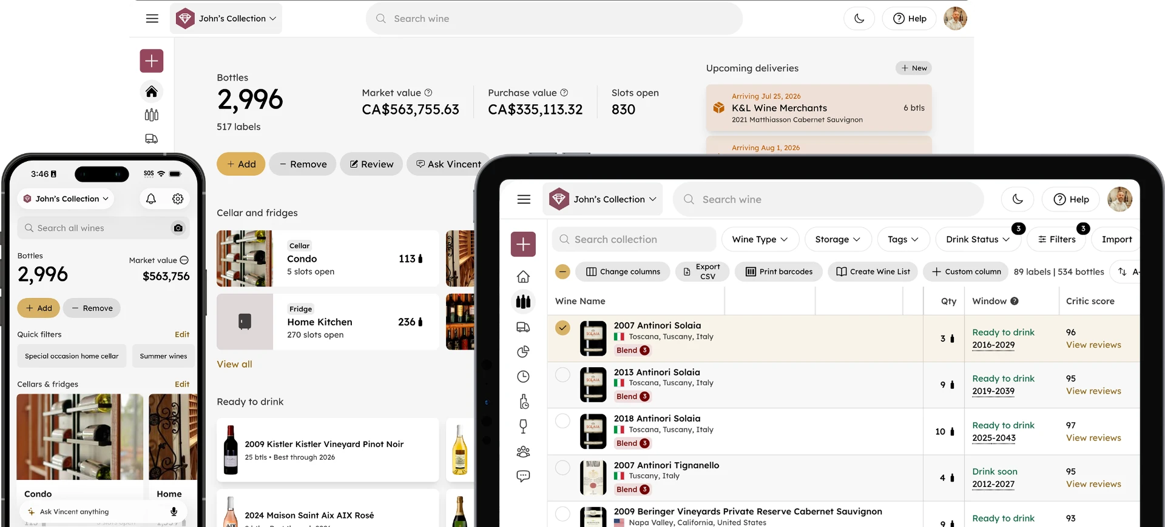Click Change columns button

(623, 272)
